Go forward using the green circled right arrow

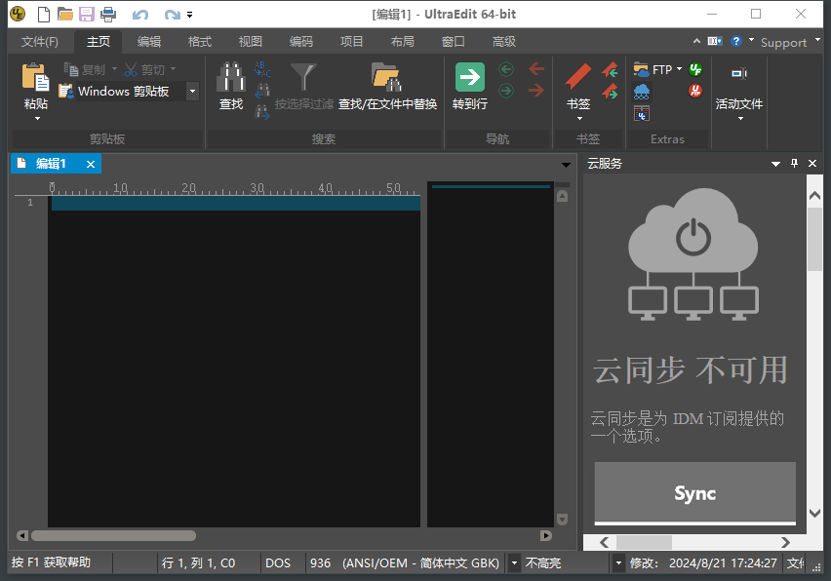506,91
